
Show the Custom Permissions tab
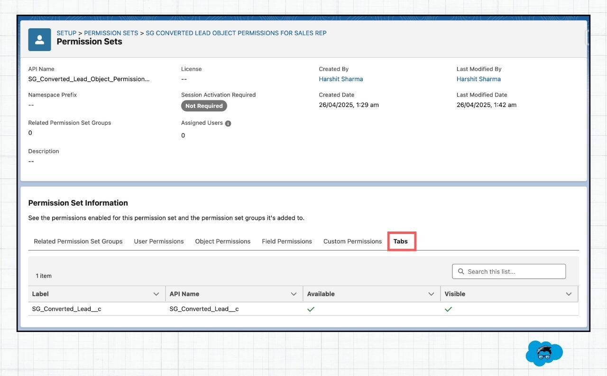pos(352,242)
